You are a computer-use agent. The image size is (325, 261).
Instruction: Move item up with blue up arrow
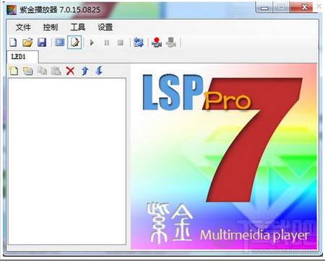point(84,71)
